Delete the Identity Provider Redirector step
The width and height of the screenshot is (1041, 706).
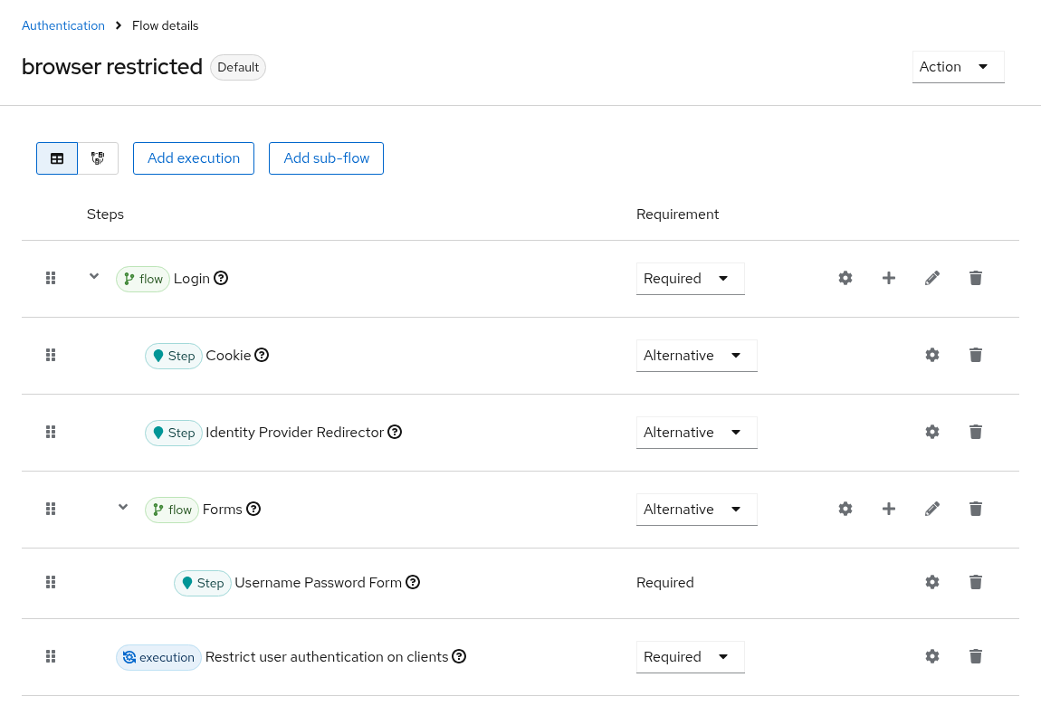click(976, 432)
